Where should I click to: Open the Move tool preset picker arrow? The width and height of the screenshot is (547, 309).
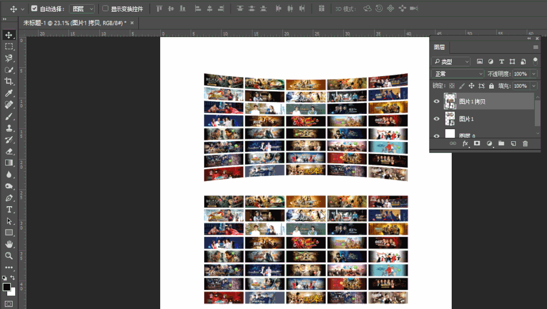[x=22, y=9]
